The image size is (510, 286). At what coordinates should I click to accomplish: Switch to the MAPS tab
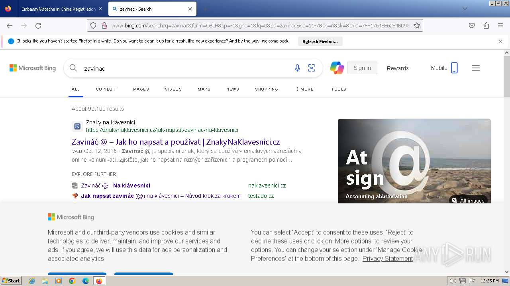pos(204,89)
